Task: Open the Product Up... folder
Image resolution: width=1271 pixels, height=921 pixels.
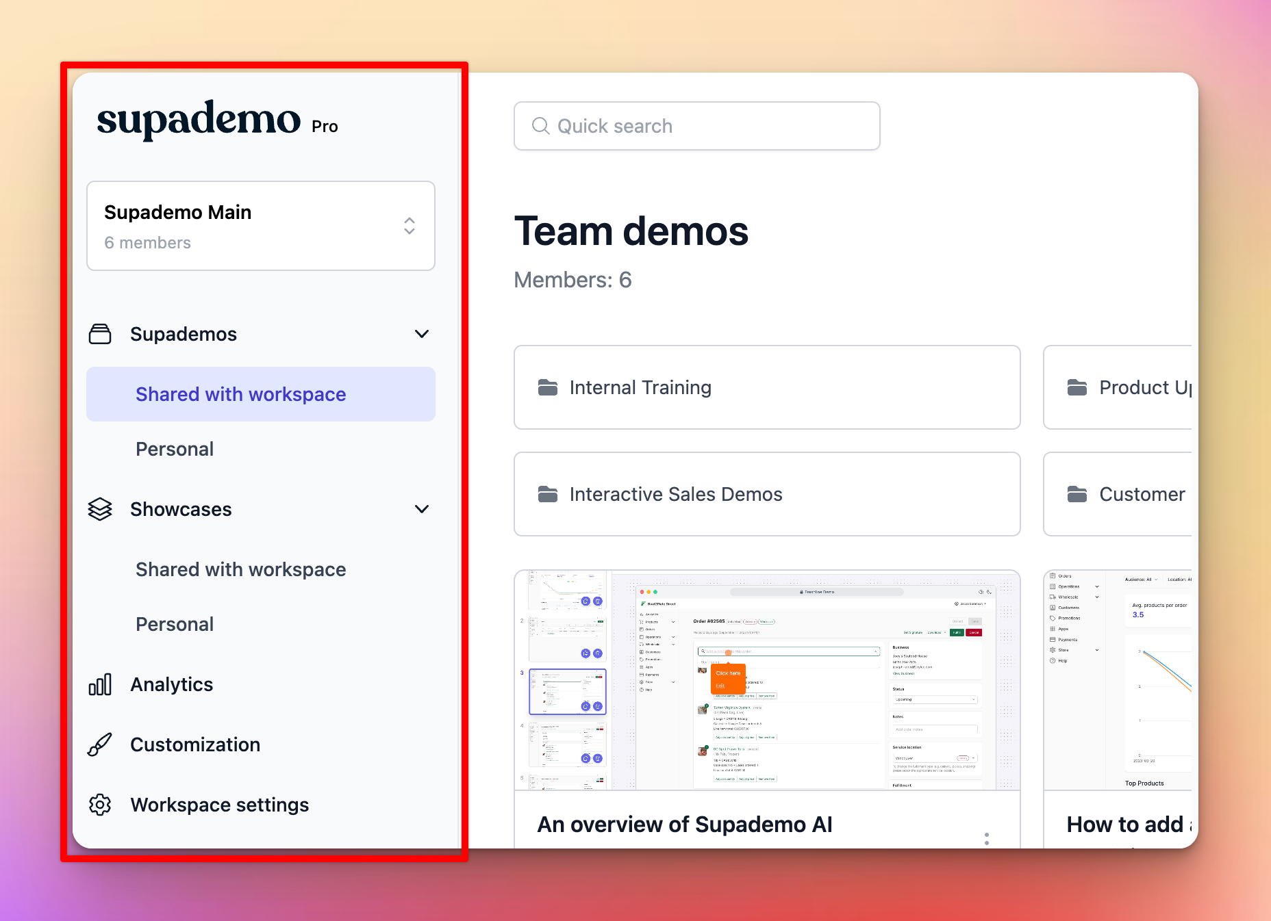Action: (x=1118, y=387)
